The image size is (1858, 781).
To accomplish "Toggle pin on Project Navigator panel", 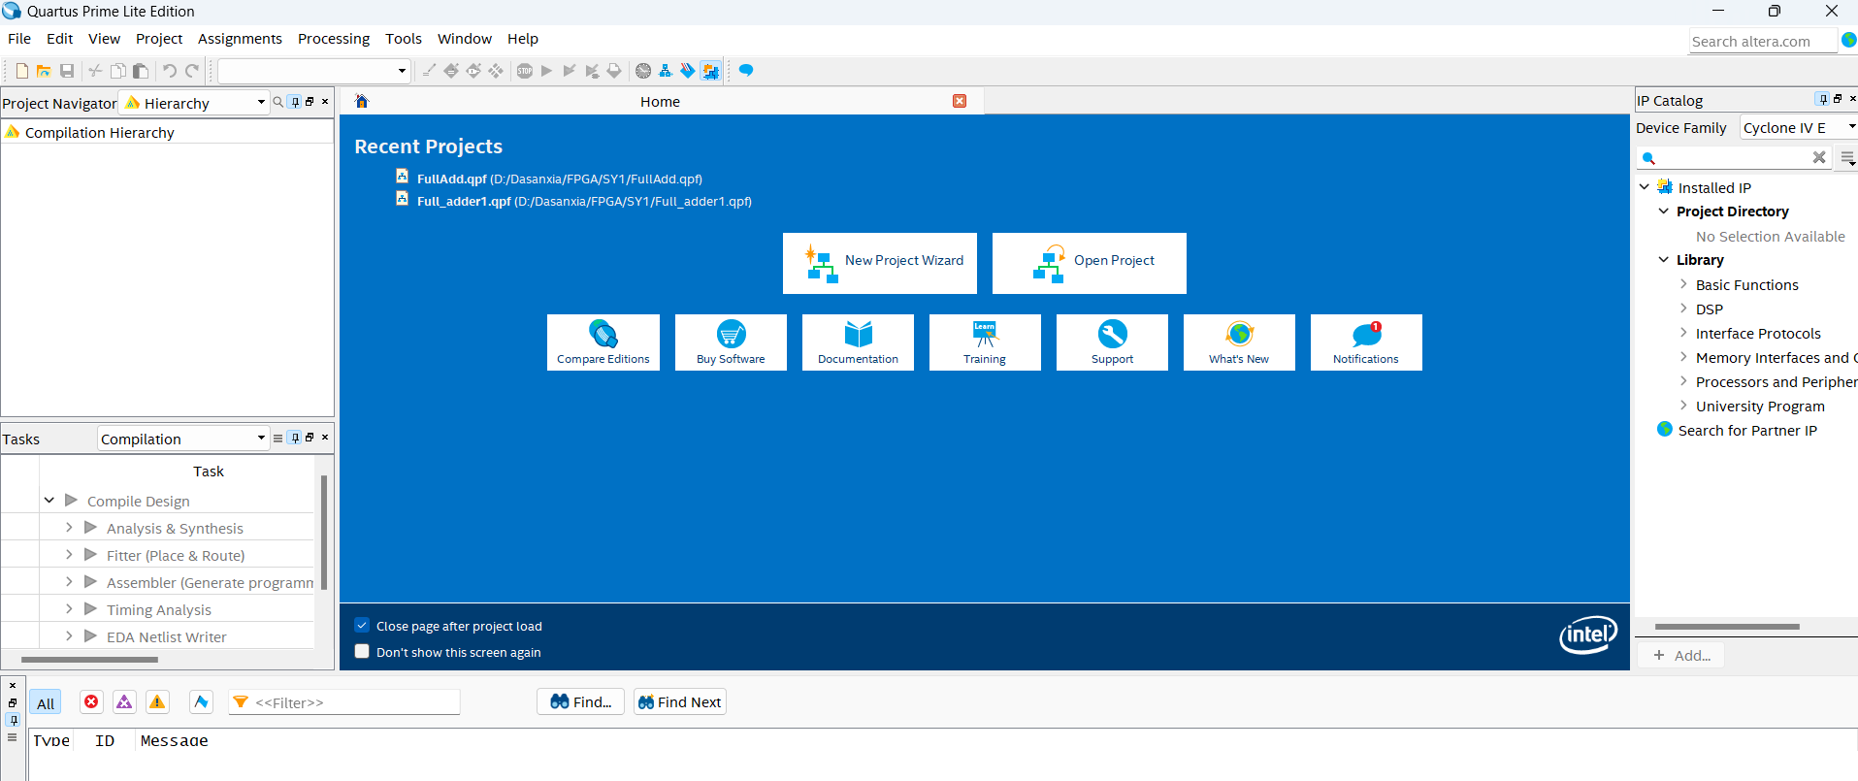I will pos(296,102).
